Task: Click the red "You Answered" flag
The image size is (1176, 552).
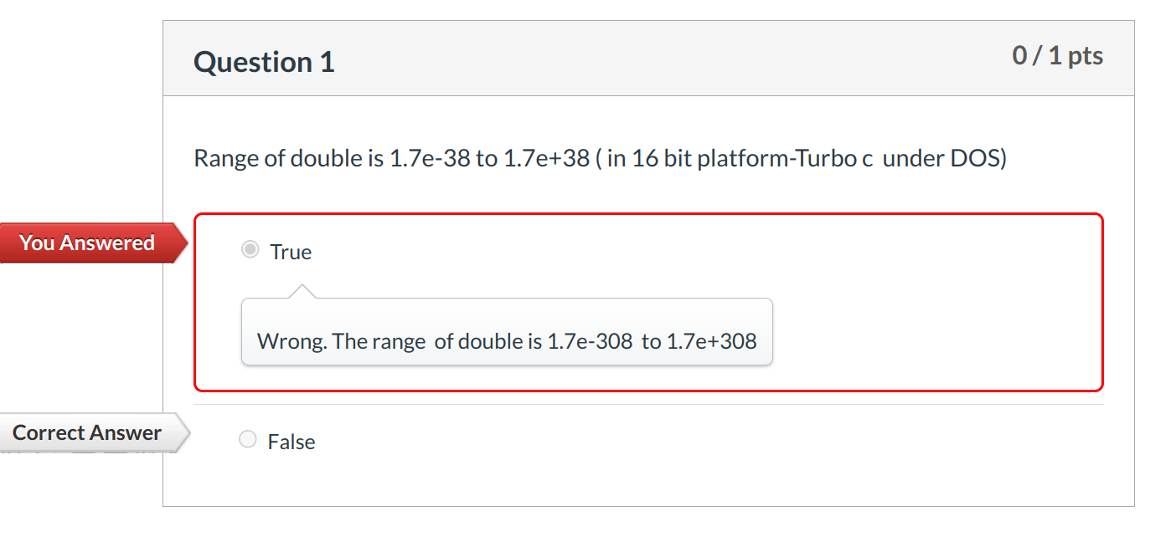Action: coord(86,243)
